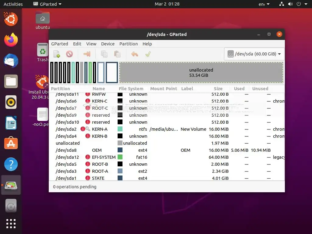Click the Partition column header
The image size is (312, 234).
click(61, 89)
